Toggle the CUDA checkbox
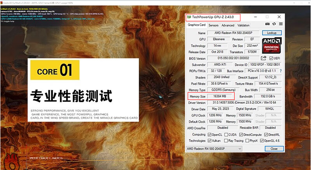The image size is (311, 170). (226, 134)
